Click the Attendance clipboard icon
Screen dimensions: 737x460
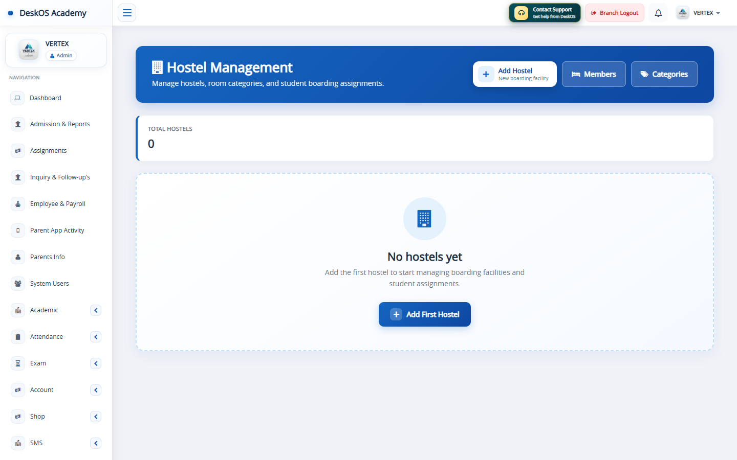click(18, 337)
